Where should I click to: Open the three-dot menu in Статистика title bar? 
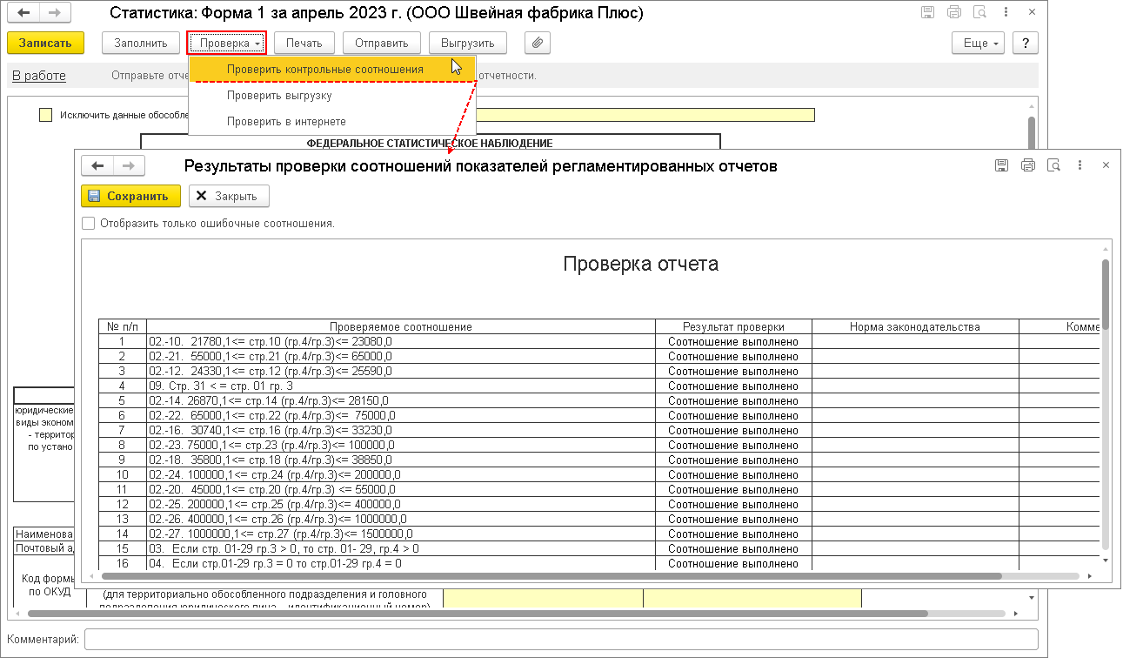point(1006,14)
